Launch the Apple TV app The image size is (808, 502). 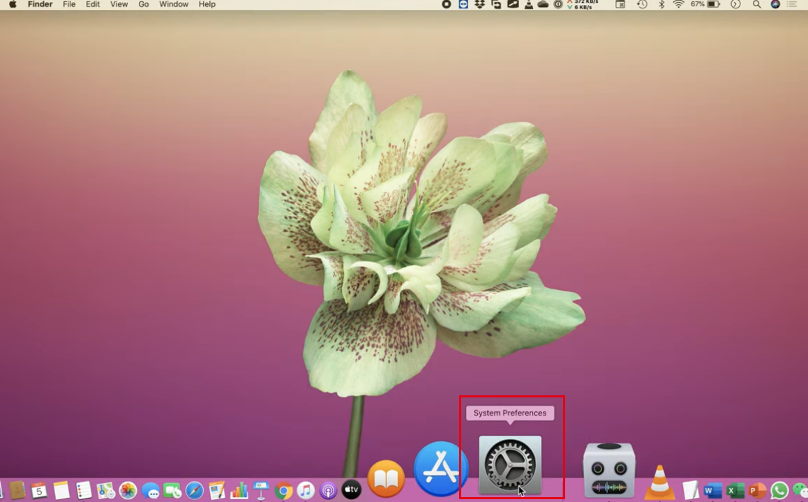(x=350, y=489)
